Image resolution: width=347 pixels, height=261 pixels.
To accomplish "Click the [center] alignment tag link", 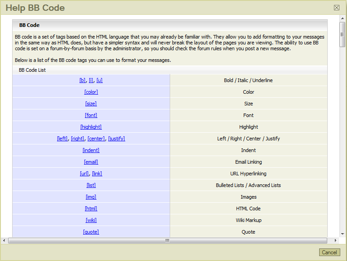I will pos(96,139).
